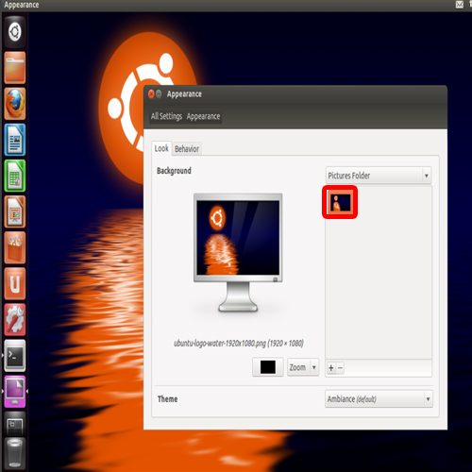
Task: Open the Zoom scaling dropdown
Action: click(303, 367)
